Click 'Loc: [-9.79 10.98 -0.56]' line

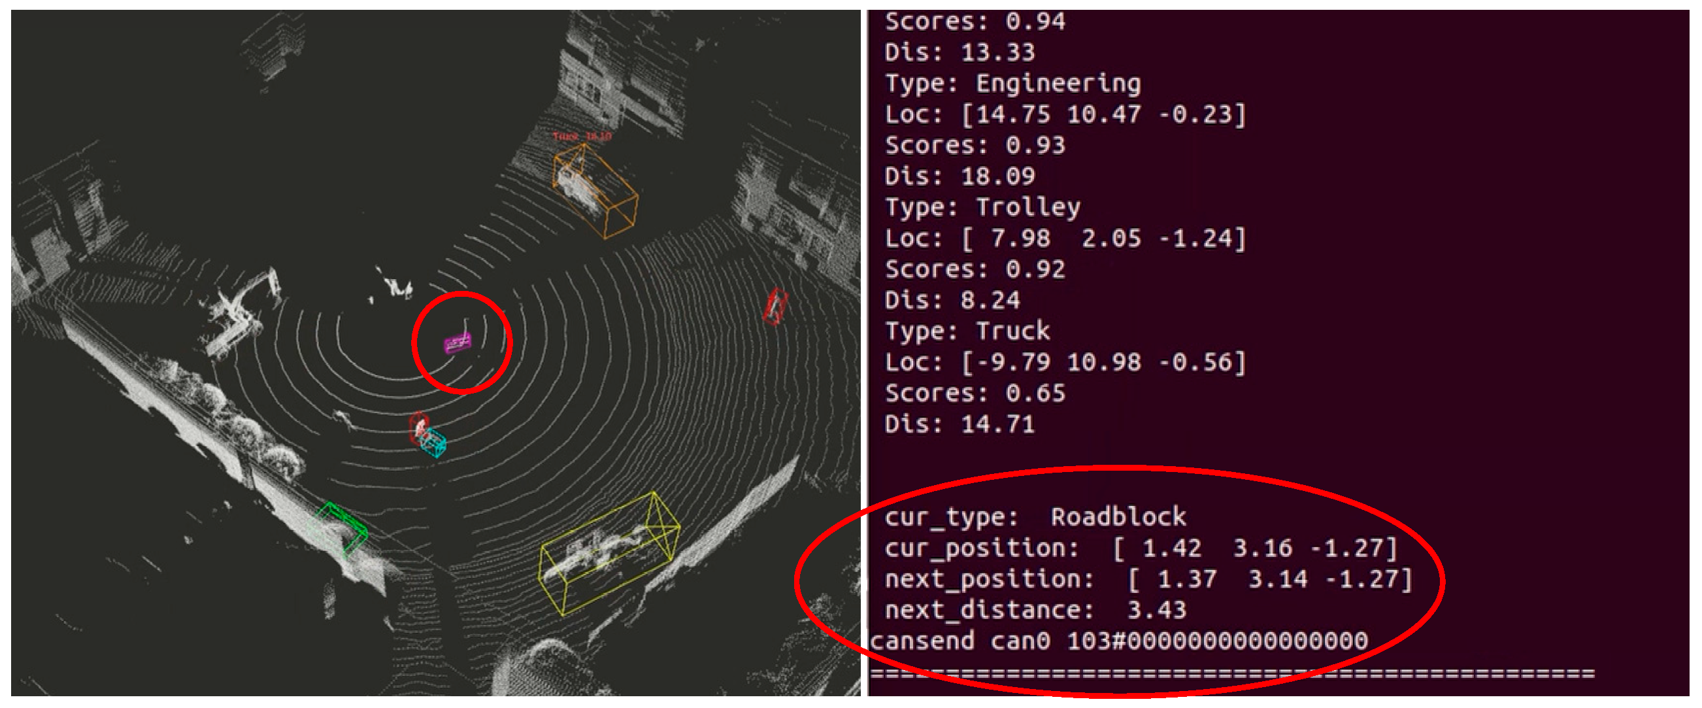click(x=1065, y=362)
